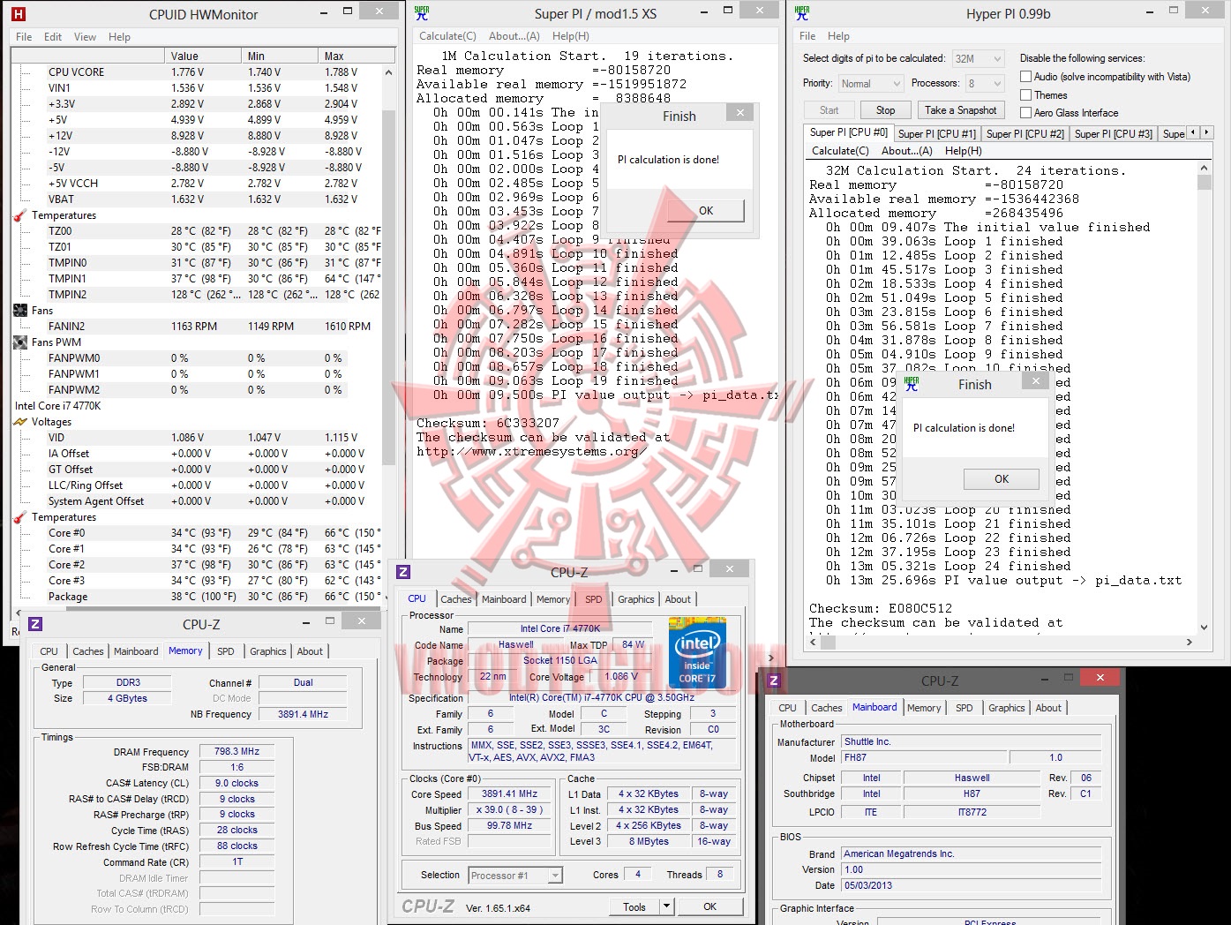Open the Selection Processor #1 dropdown
Screen dimensions: 1231x925
click(x=555, y=876)
